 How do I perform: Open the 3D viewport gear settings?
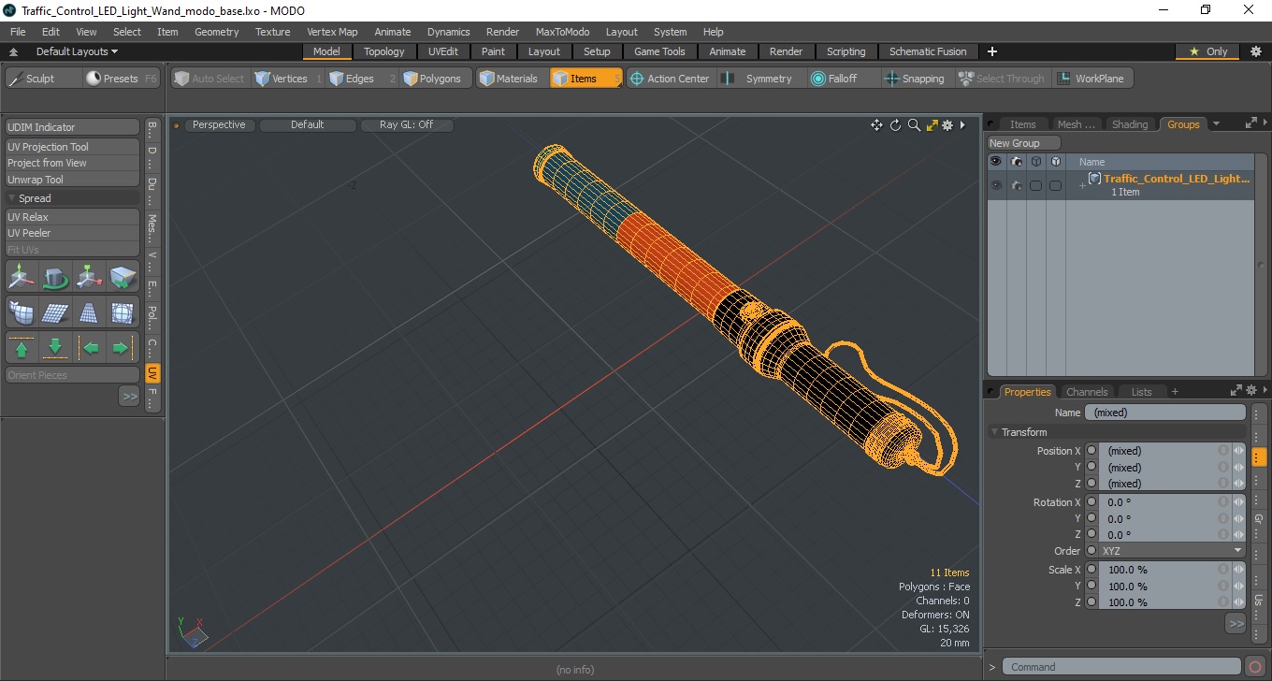click(x=947, y=125)
